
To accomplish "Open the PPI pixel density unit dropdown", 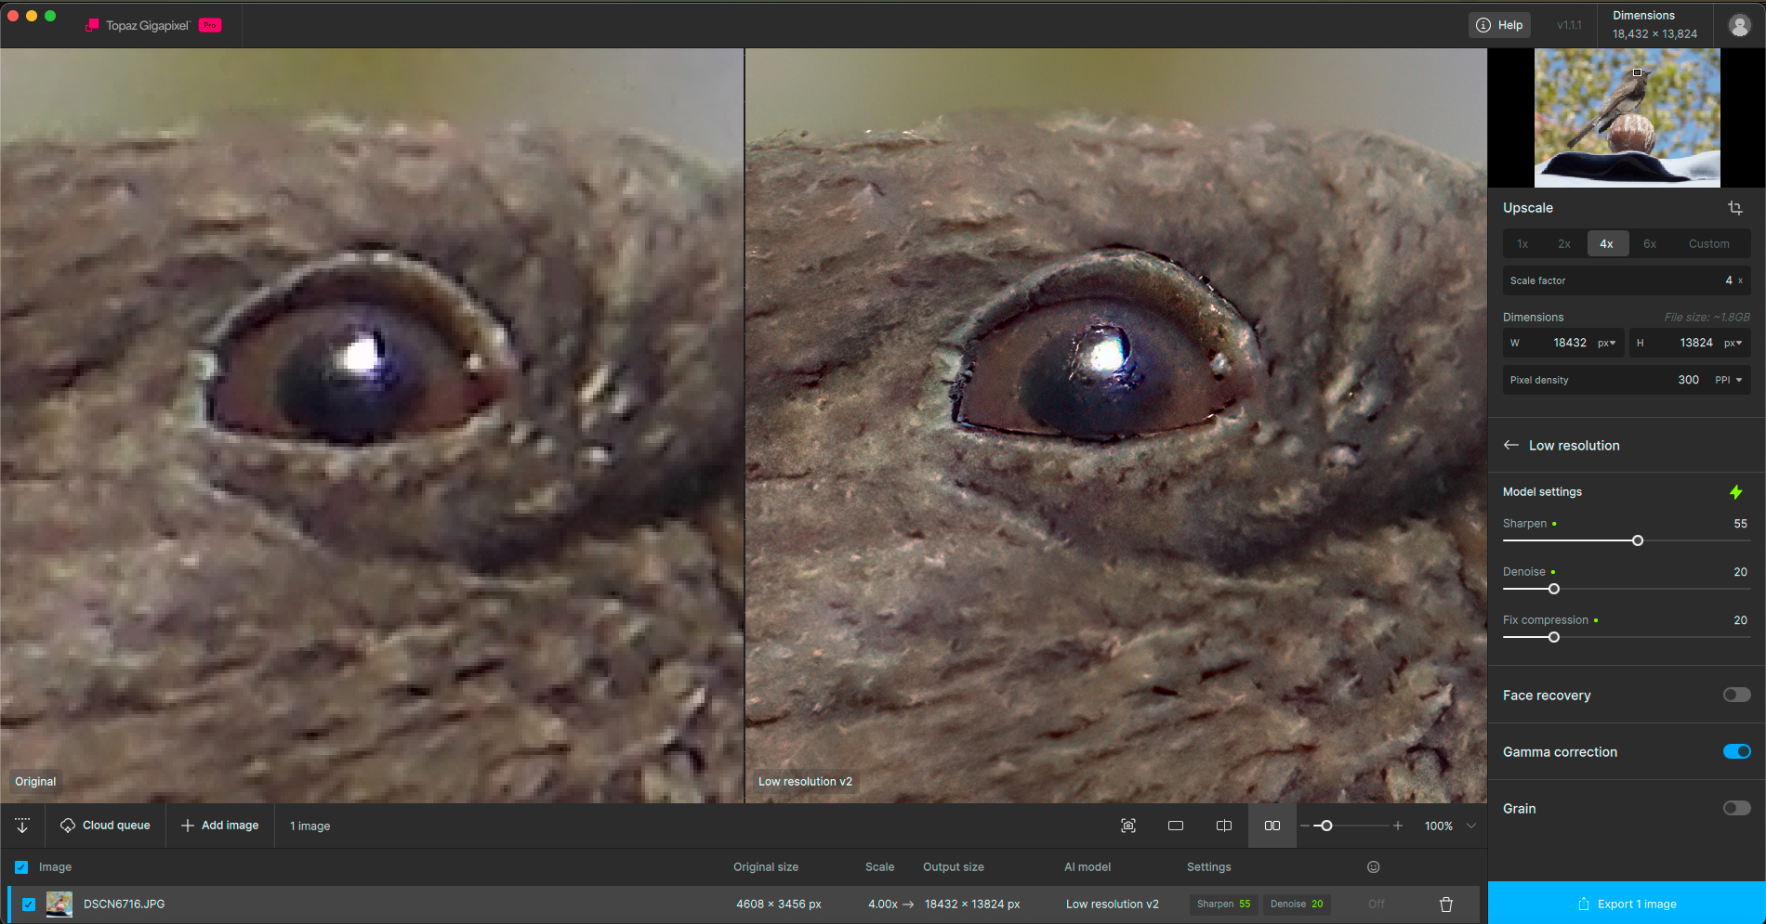I will pos(1729,380).
